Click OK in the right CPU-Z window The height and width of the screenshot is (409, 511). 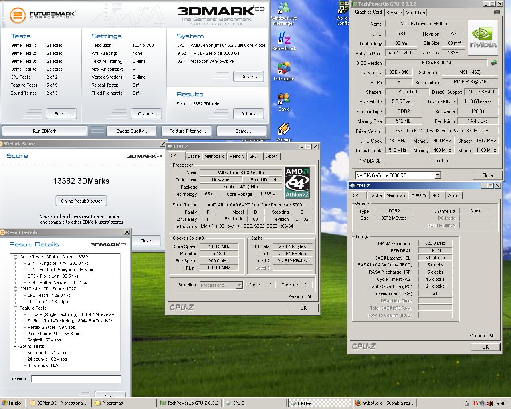coord(485,347)
